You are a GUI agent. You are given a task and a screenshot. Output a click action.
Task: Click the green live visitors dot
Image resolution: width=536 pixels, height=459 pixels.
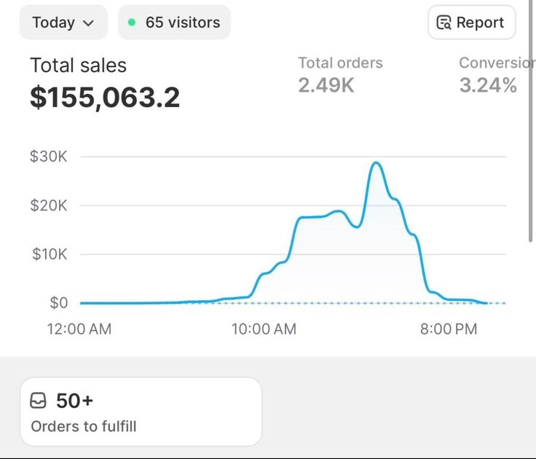click(x=132, y=23)
